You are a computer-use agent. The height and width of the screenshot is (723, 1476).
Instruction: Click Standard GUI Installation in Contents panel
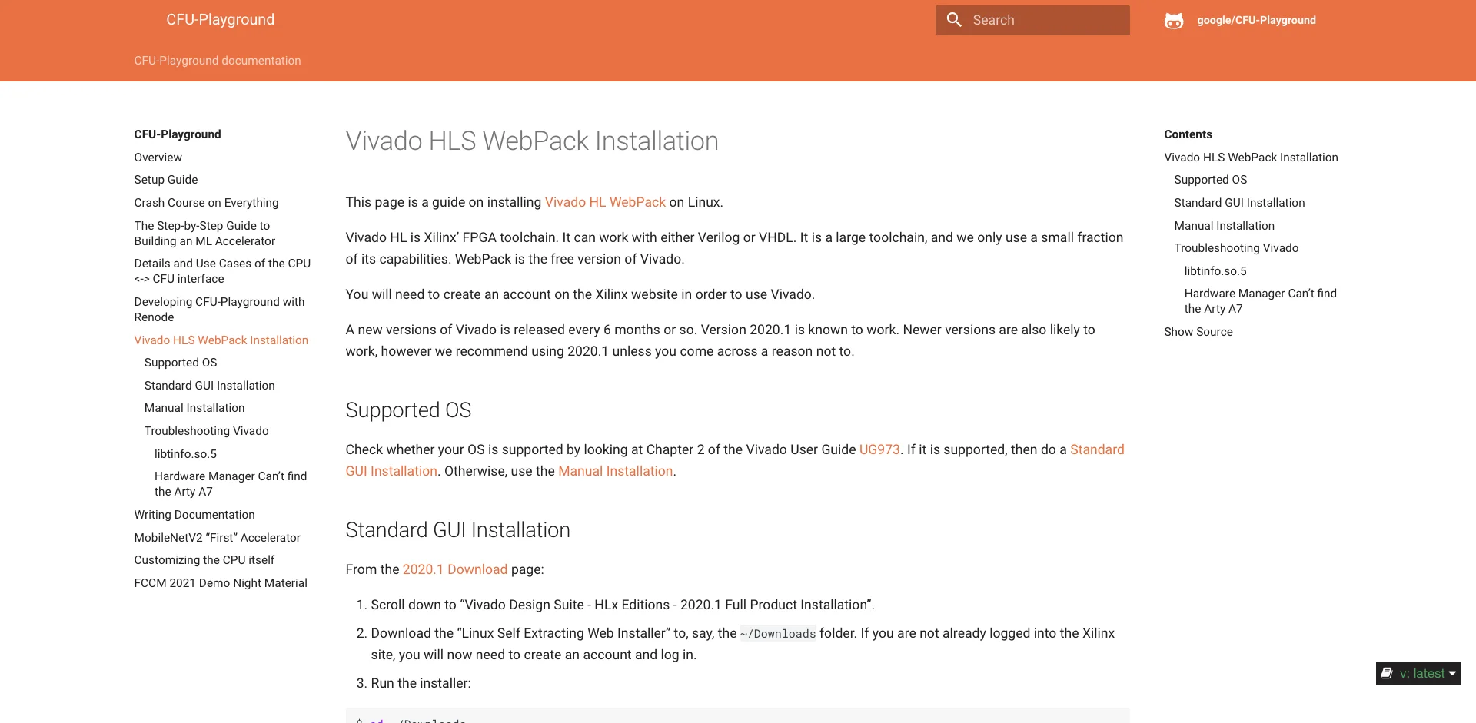1239,203
